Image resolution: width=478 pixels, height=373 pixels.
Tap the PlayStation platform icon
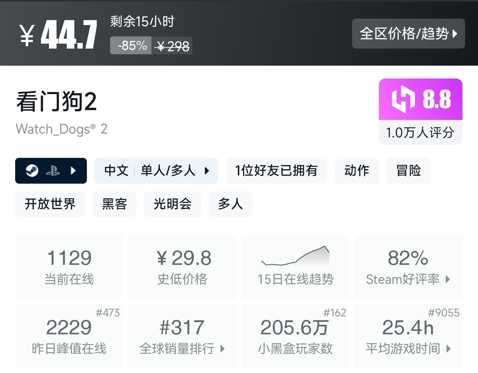pyautogui.click(x=53, y=171)
